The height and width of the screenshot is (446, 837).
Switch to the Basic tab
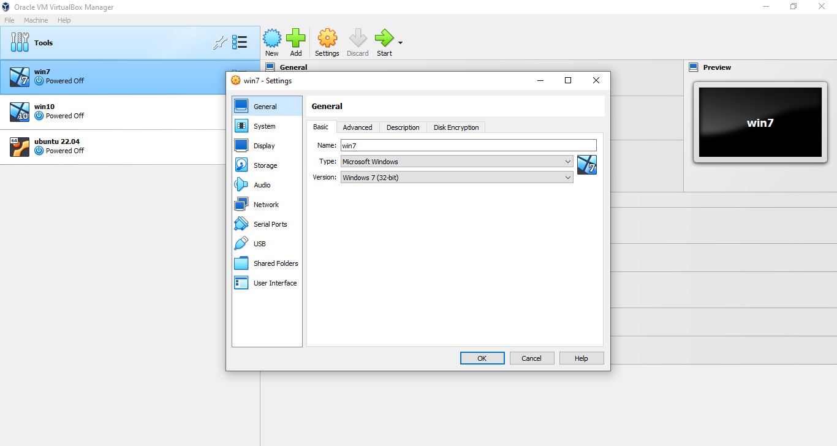[x=321, y=127]
